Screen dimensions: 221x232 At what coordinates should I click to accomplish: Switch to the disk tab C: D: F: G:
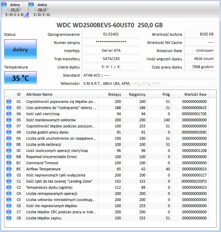pyautogui.click(x=42, y=9)
